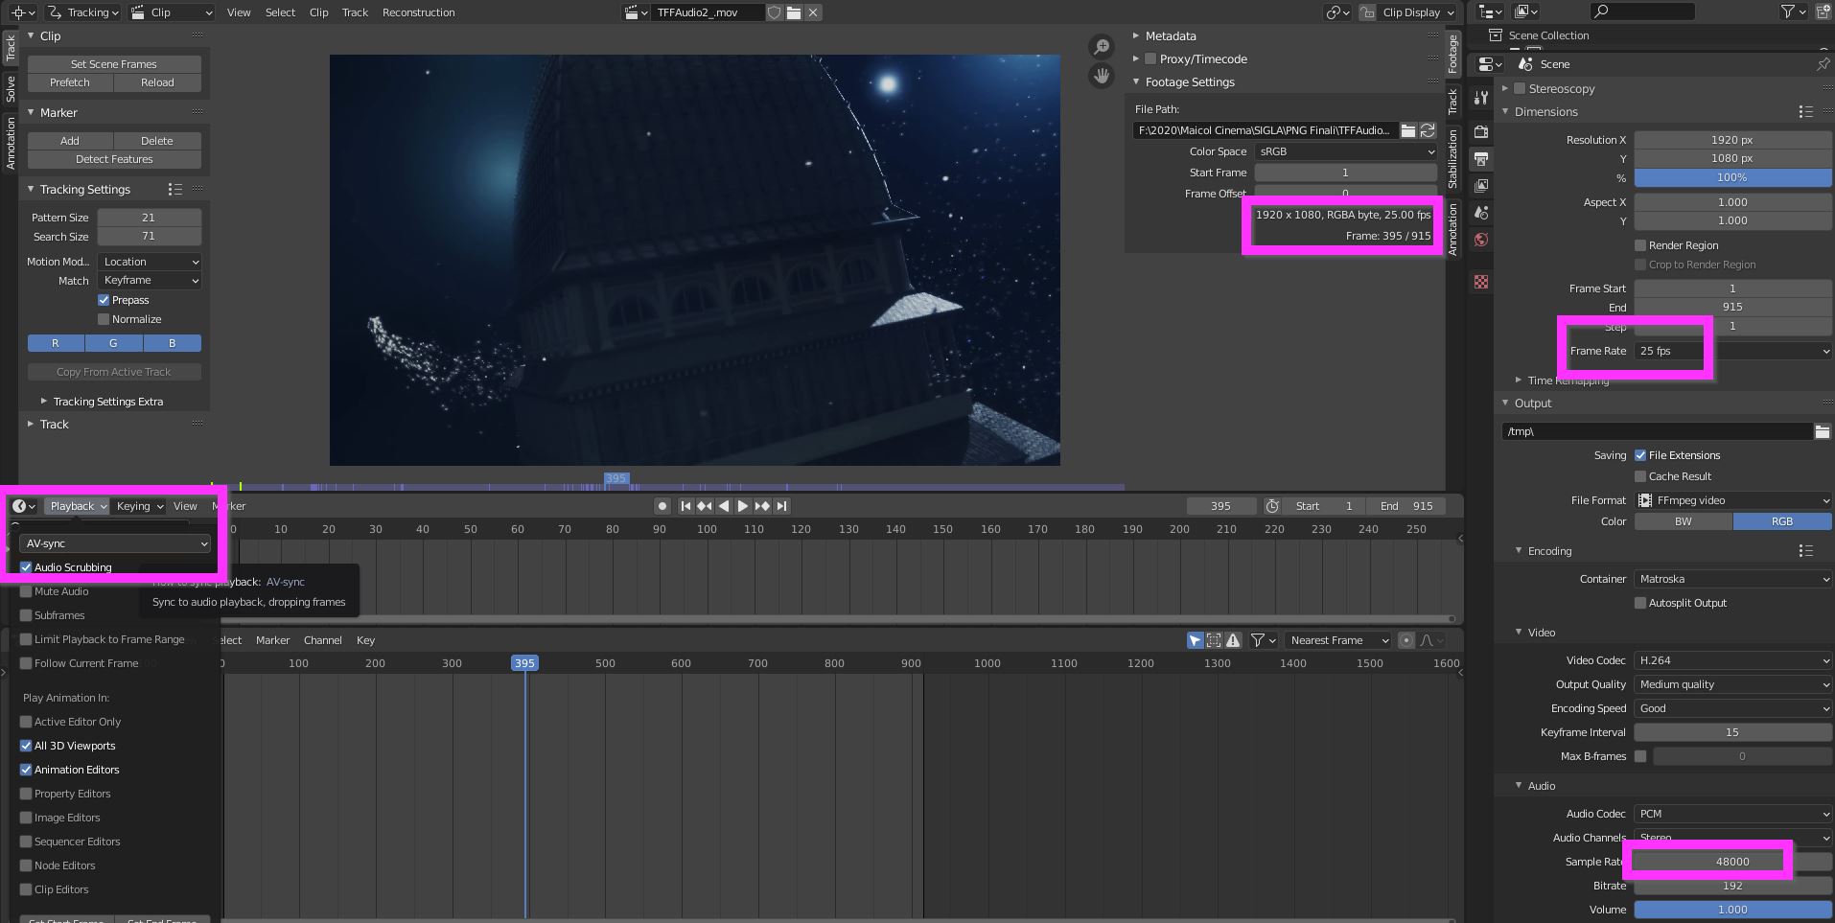The image size is (1835, 923).
Task: Jump to the next keyframe
Action: click(762, 506)
